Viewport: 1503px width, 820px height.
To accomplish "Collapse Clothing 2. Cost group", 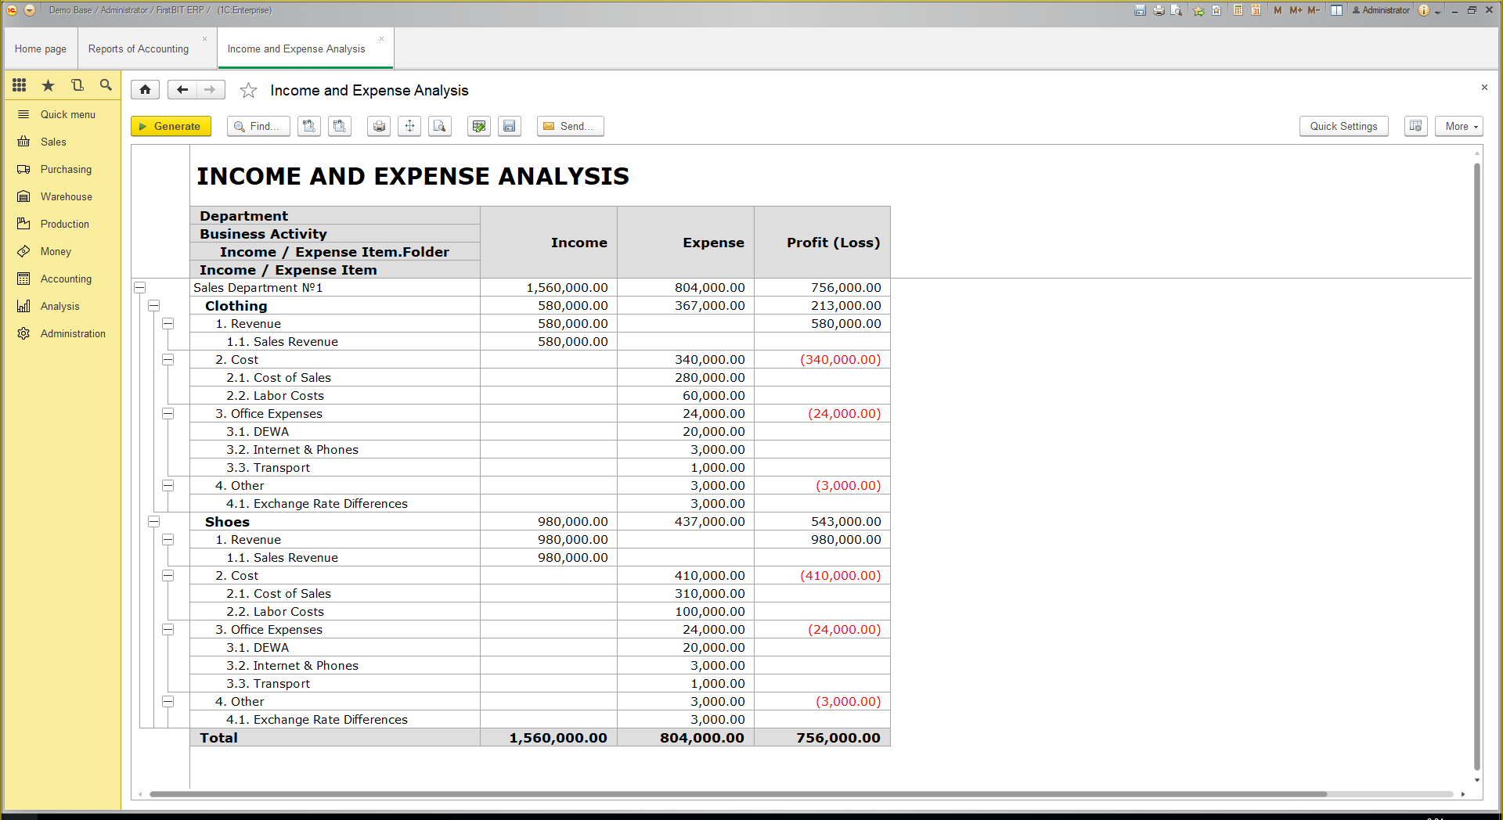I will (168, 360).
